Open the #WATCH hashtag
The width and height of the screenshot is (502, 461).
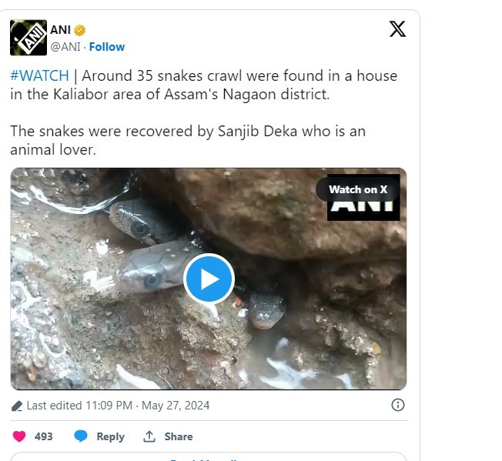(x=39, y=75)
